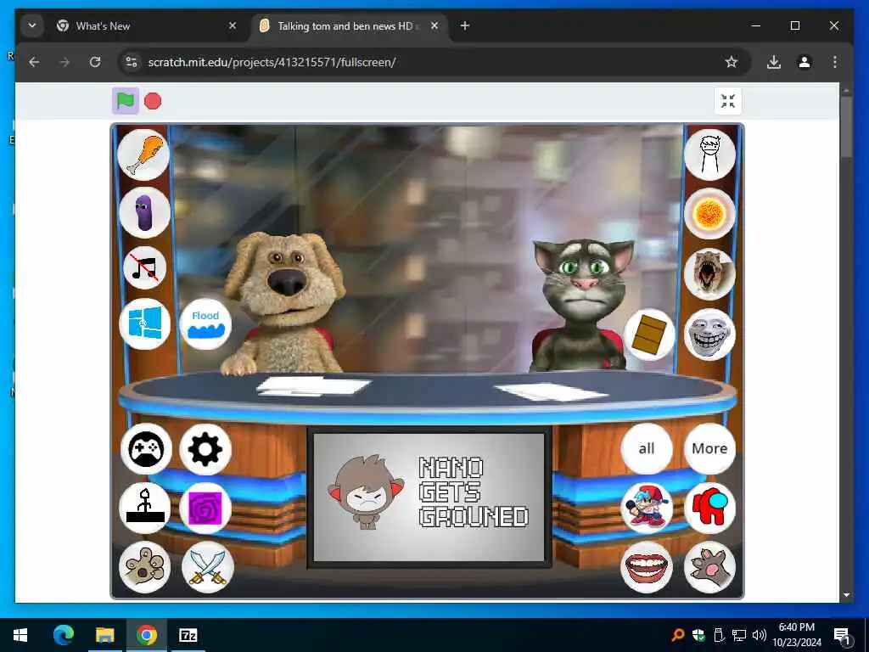Viewport: 869px width, 652px height.
Task: Expand the tab search dropdown
Action: pyautogui.click(x=32, y=25)
